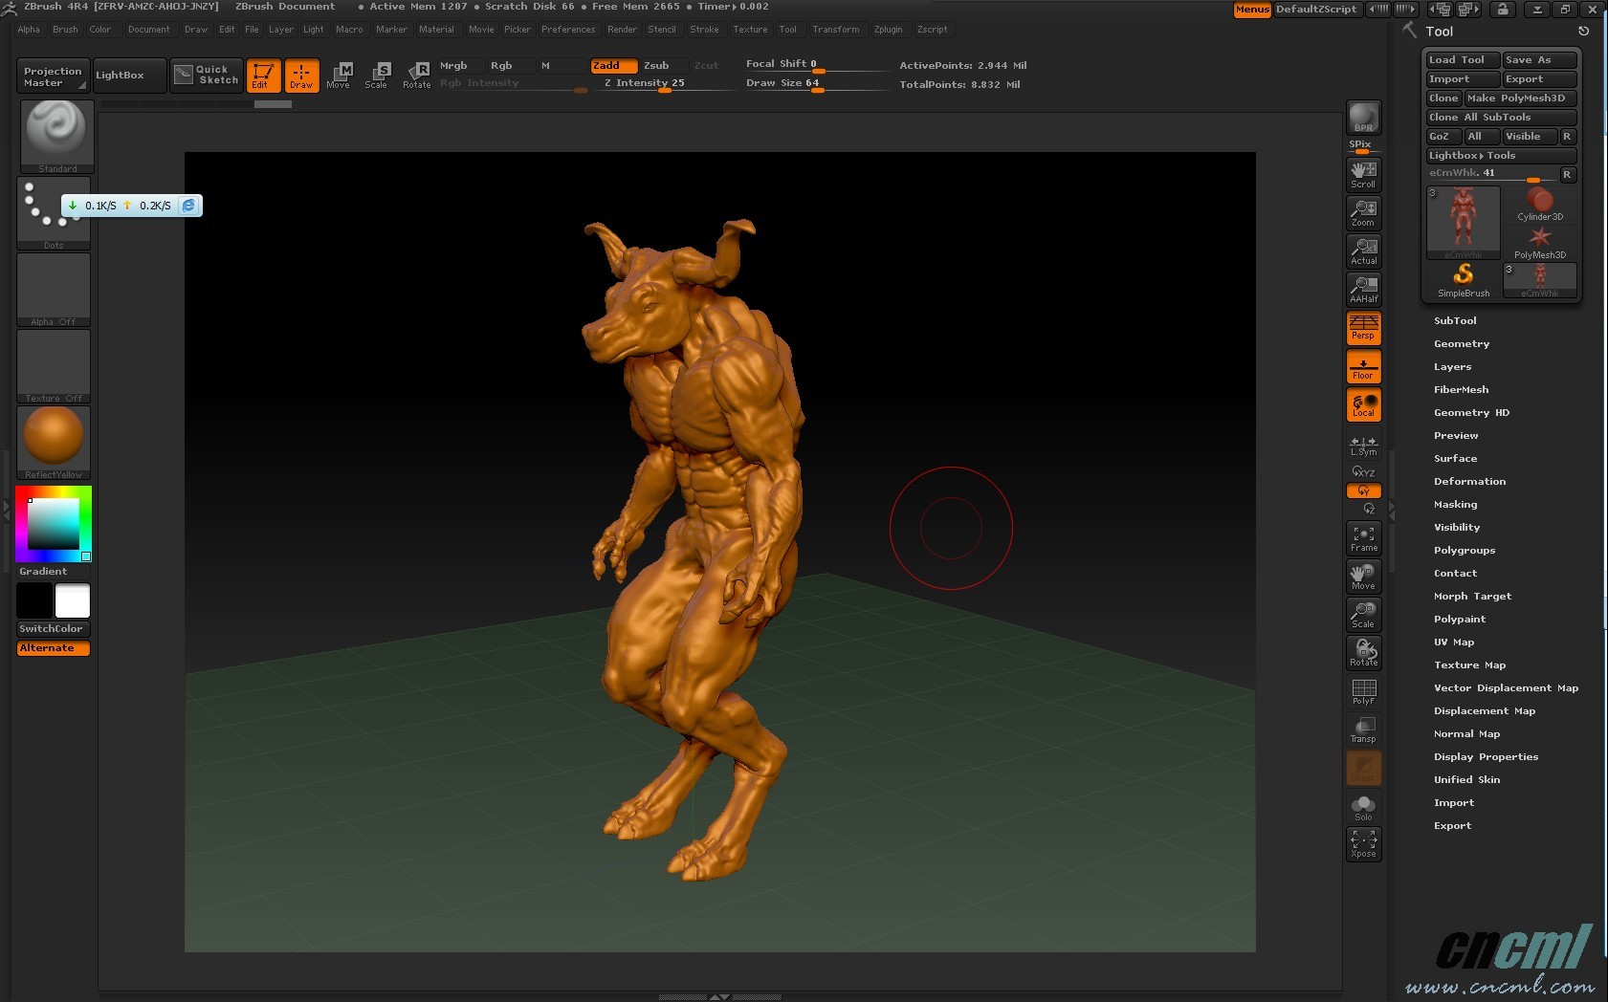Expand the SubTool palette section
This screenshot has width=1608, height=1002.
[x=1455, y=320]
